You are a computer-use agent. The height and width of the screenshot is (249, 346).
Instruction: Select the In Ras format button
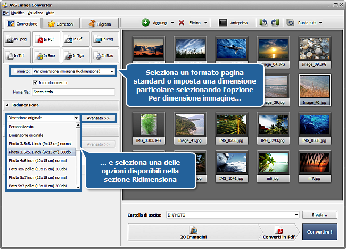pos(104,55)
